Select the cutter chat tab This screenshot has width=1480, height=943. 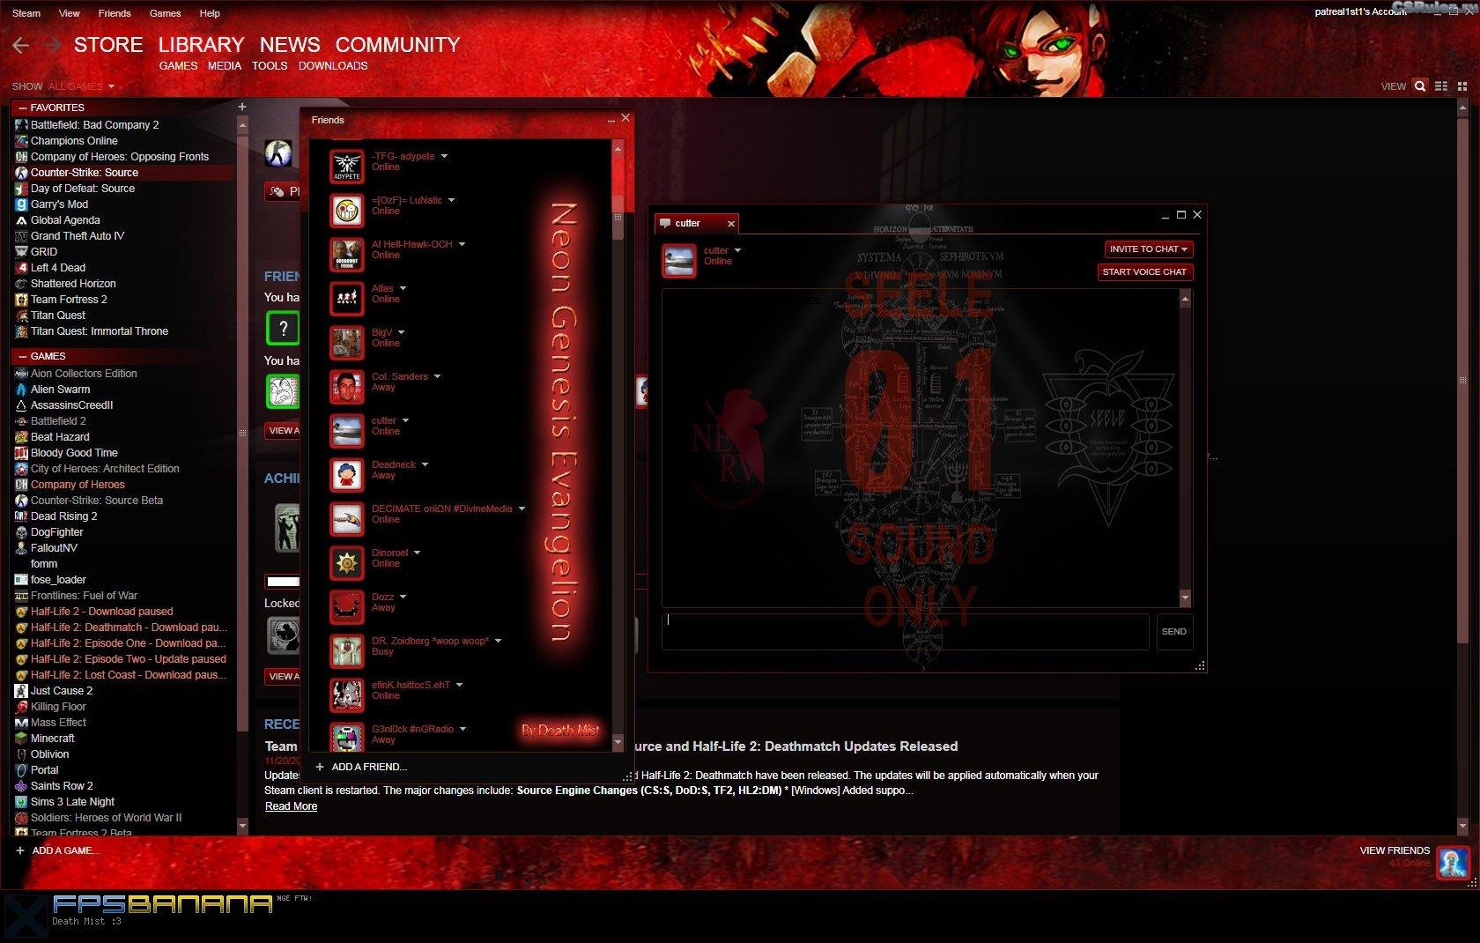(688, 223)
